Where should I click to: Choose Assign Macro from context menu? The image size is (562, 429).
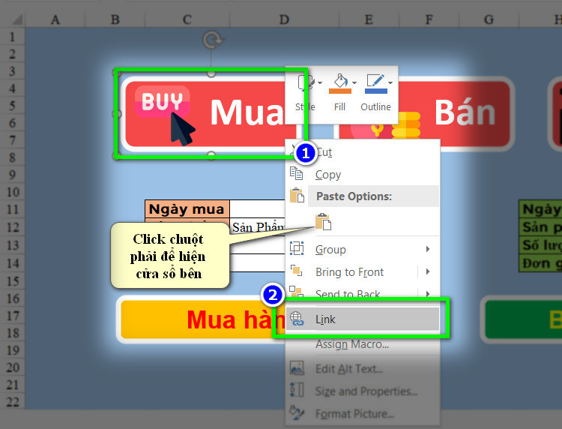(x=363, y=344)
